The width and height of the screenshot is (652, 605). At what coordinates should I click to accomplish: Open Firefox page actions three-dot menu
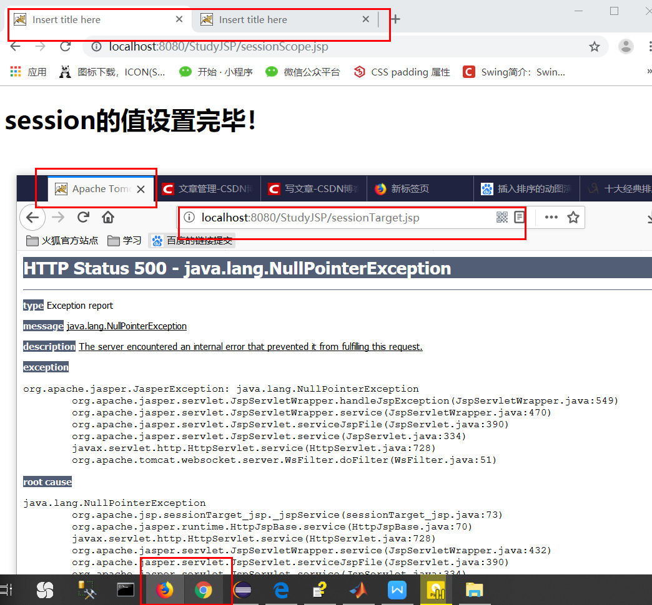click(x=551, y=217)
